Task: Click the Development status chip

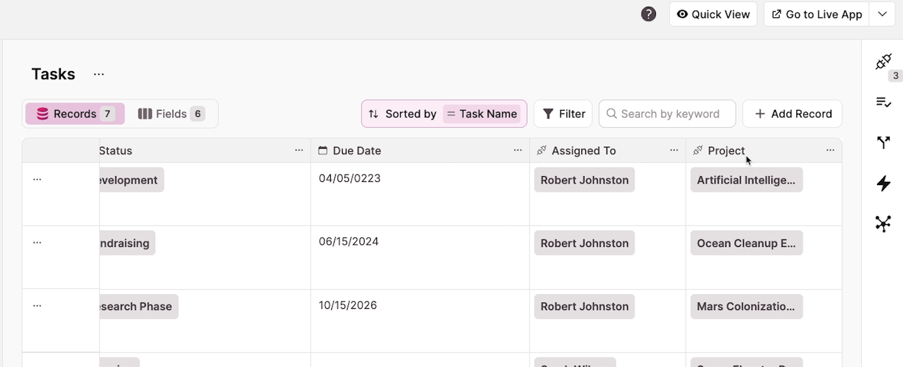Action: tap(131, 180)
